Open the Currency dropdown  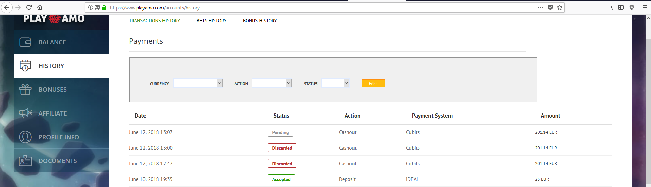pyautogui.click(x=198, y=83)
